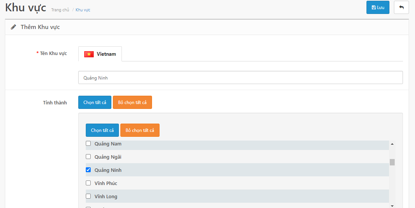Tick the Vĩnh Phúc checkbox
The width and height of the screenshot is (415, 208).
point(88,183)
